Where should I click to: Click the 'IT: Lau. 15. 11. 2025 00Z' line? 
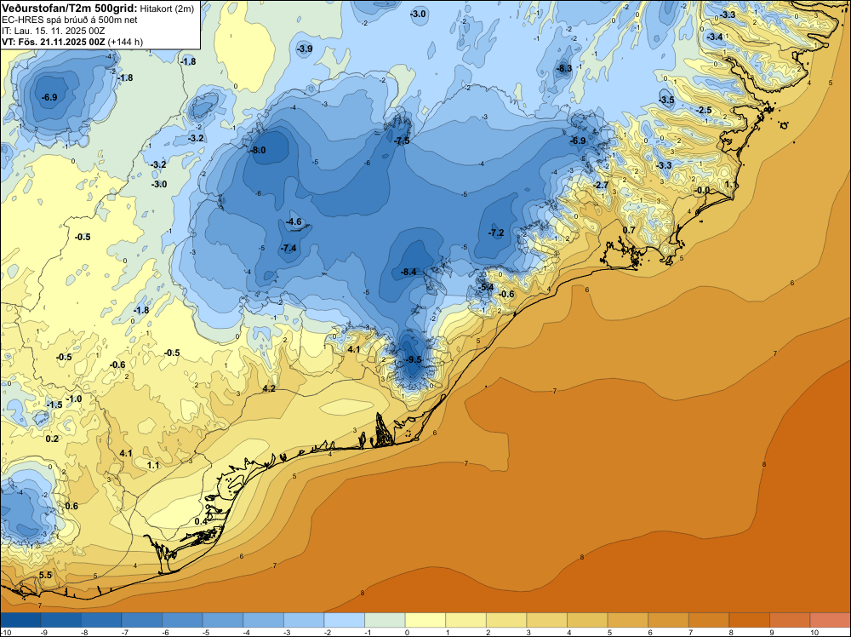tap(53, 31)
